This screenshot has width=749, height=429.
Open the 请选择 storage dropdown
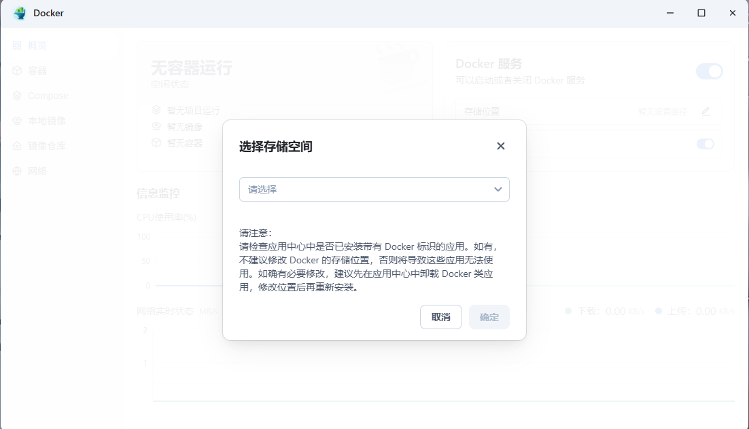point(374,189)
